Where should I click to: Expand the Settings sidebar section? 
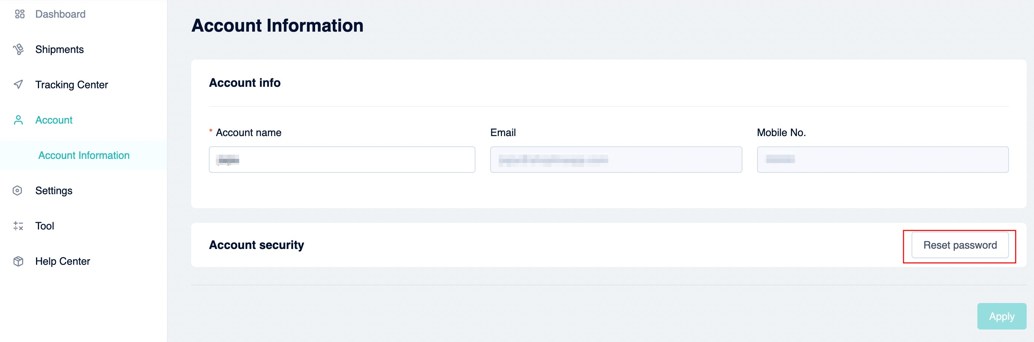pyautogui.click(x=54, y=190)
